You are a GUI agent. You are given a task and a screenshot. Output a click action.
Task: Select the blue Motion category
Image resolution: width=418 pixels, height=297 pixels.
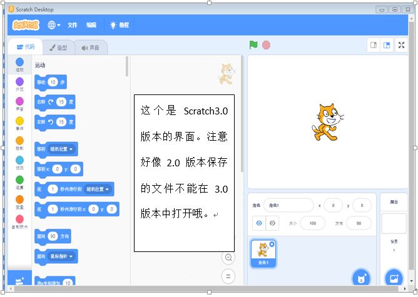click(19, 65)
